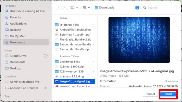
Task: Select 123fv-vector-1236 folder
Action: [x=74, y=72]
